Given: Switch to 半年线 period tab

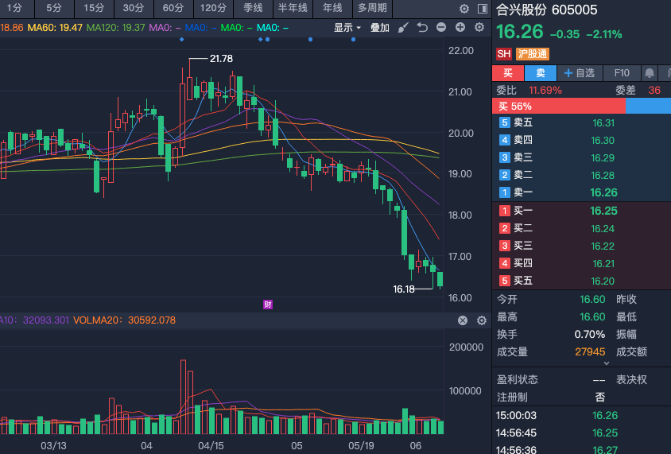Looking at the screenshot, I should [293, 8].
